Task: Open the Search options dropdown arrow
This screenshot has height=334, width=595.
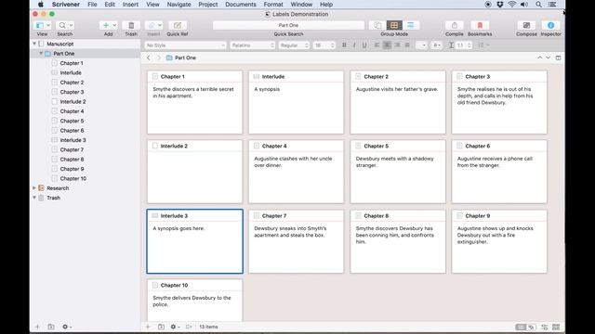Action: coord(71,25)
